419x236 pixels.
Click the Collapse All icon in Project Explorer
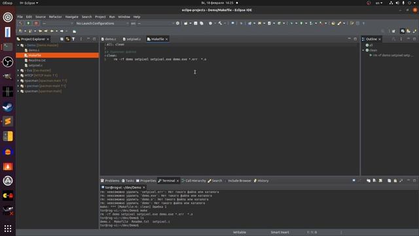pyautogui.click(x=62, y=39)
